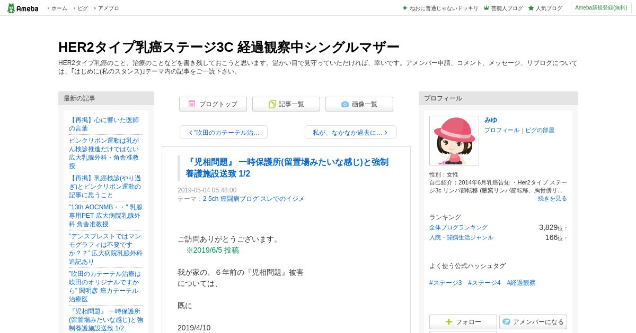Click the Ameba logo
The image size is (636, 333).
(x=23, y=8)
